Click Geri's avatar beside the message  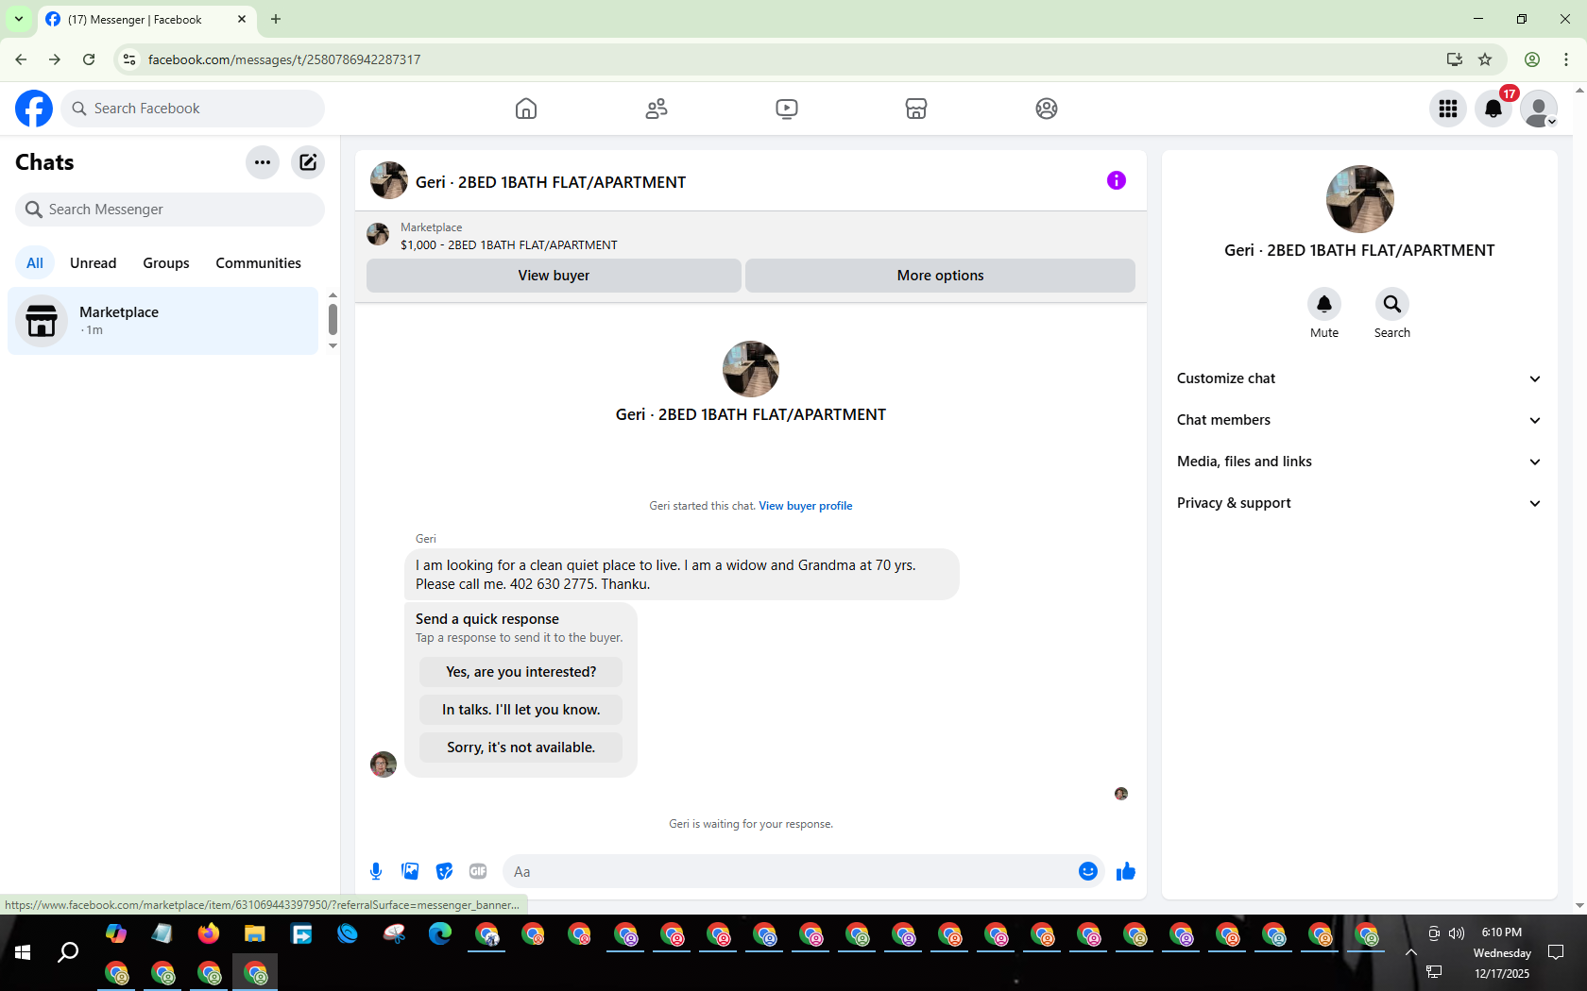[384, 764]
